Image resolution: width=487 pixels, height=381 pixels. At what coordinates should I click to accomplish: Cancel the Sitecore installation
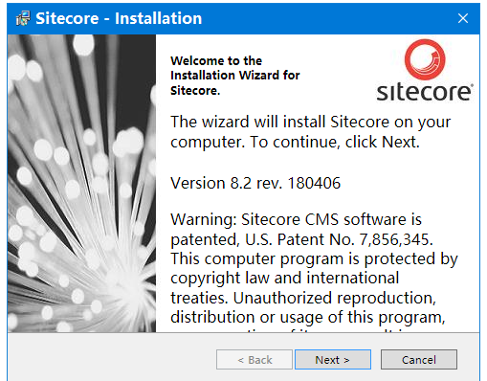point(419,360)
